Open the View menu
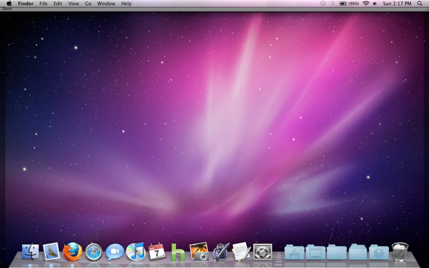Screen dimensions: 429x268 point(74,3)
